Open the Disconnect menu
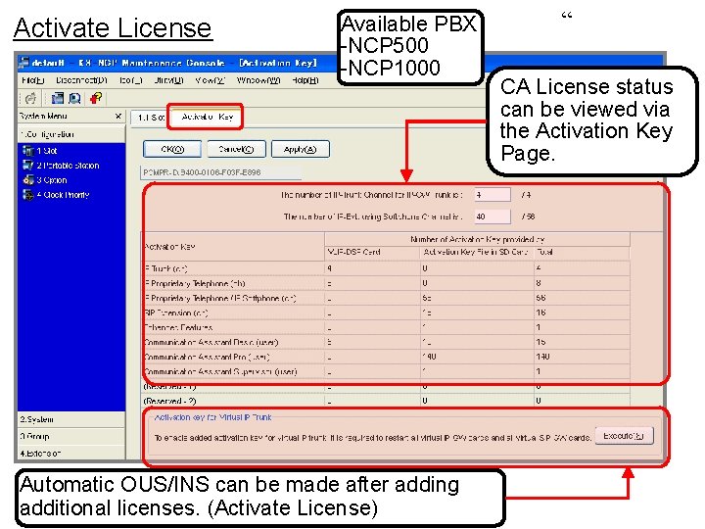The width and height of the screenshot is (705, 529). point(81,80)
